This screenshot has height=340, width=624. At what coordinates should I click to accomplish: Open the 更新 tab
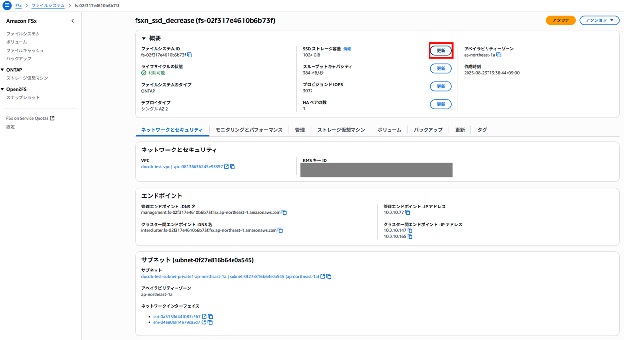click(460, 130)
